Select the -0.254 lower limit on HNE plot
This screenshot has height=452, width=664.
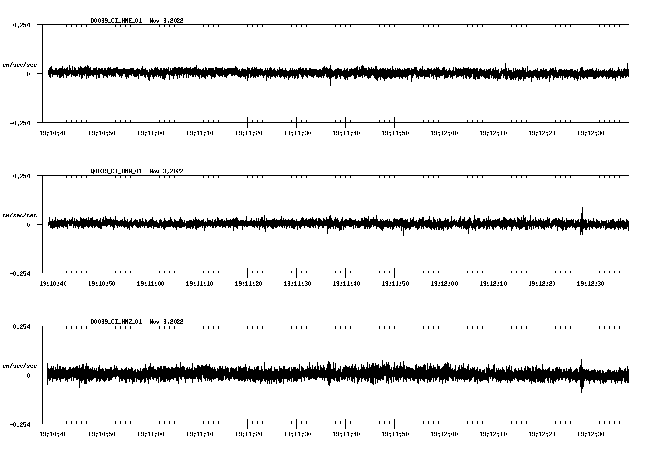click(x=20, y=123)
